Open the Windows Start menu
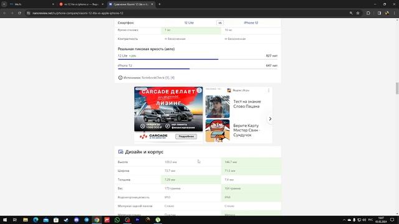Viewport: 399px width, 224px height. point(5,220)
